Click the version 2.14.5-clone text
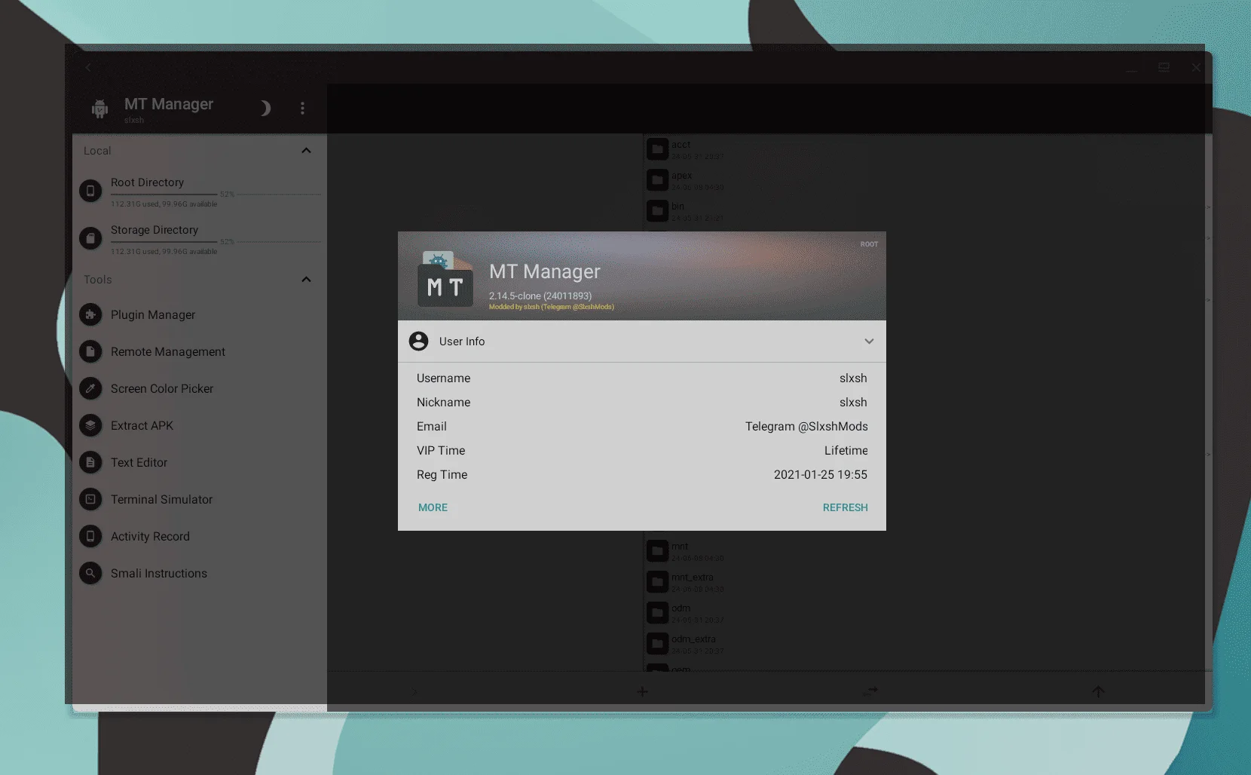This screenshot has width=1251, height=775. [540, 296]
